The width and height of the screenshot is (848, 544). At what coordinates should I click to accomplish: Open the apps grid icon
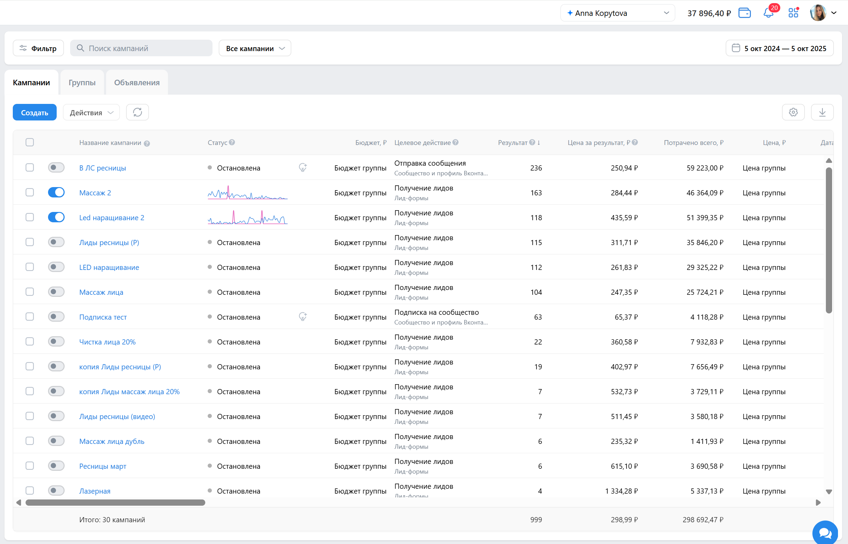point(793,13)
